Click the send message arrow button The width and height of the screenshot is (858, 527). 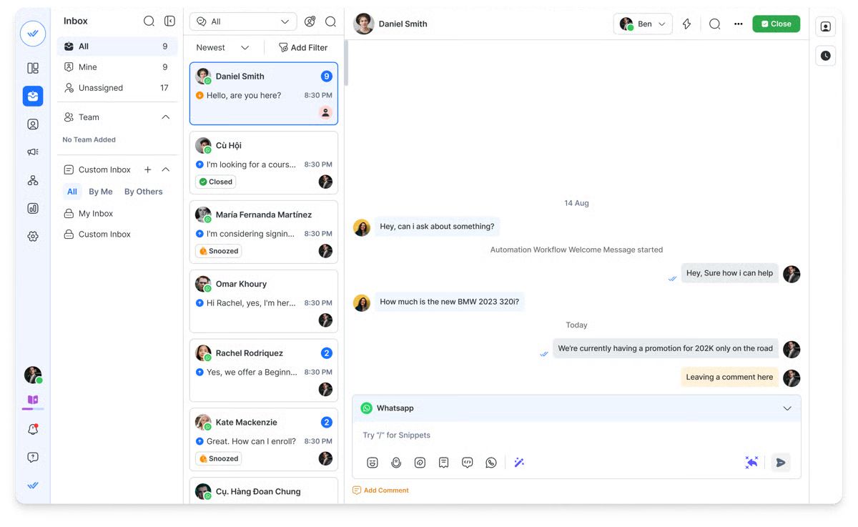(781, 463)
